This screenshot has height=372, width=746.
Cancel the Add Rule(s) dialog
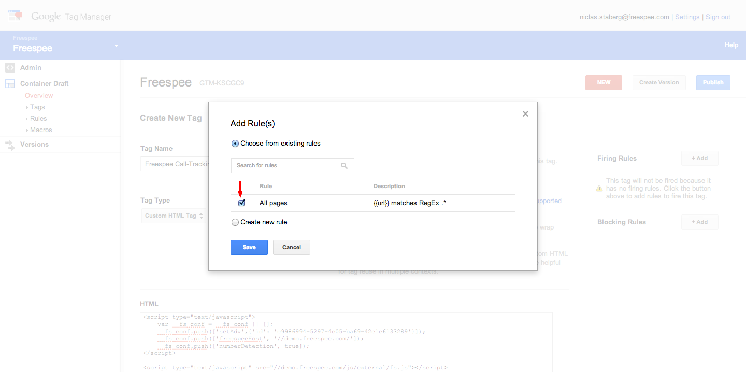[x=292, y=247]
